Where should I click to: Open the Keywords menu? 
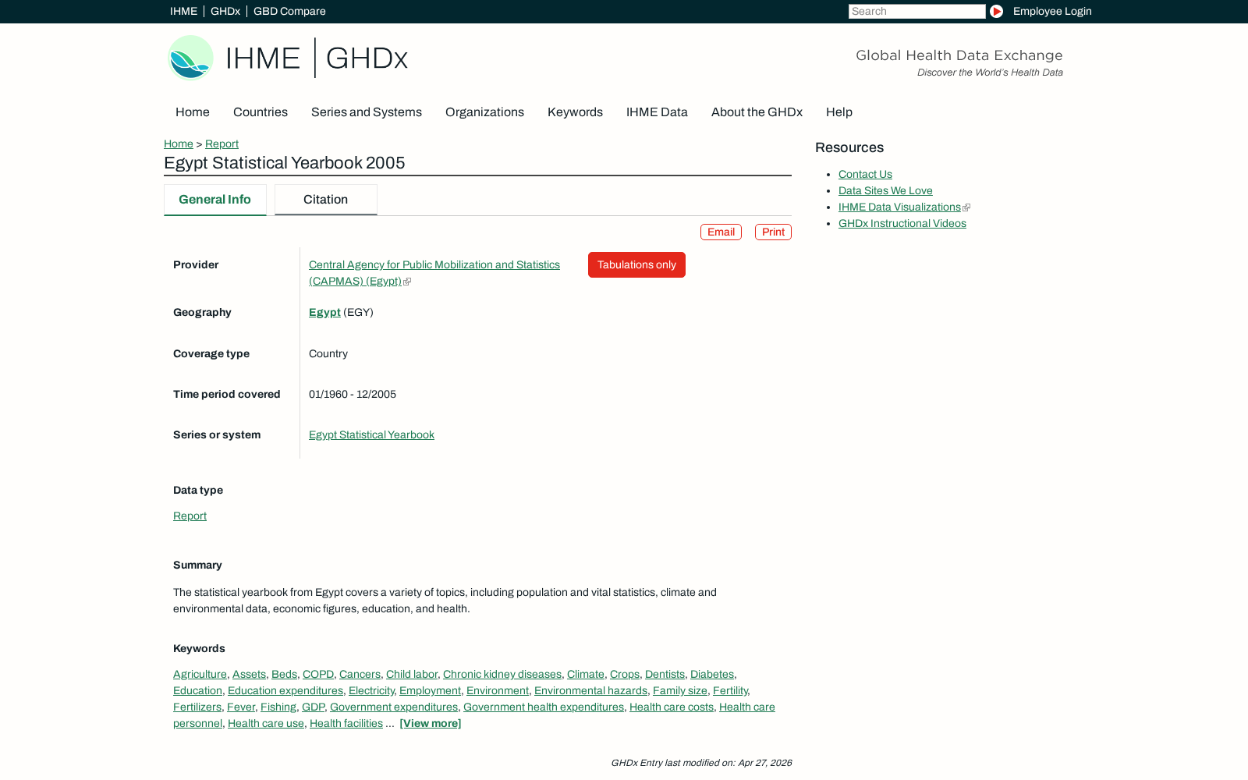click(x=575, y=112)
